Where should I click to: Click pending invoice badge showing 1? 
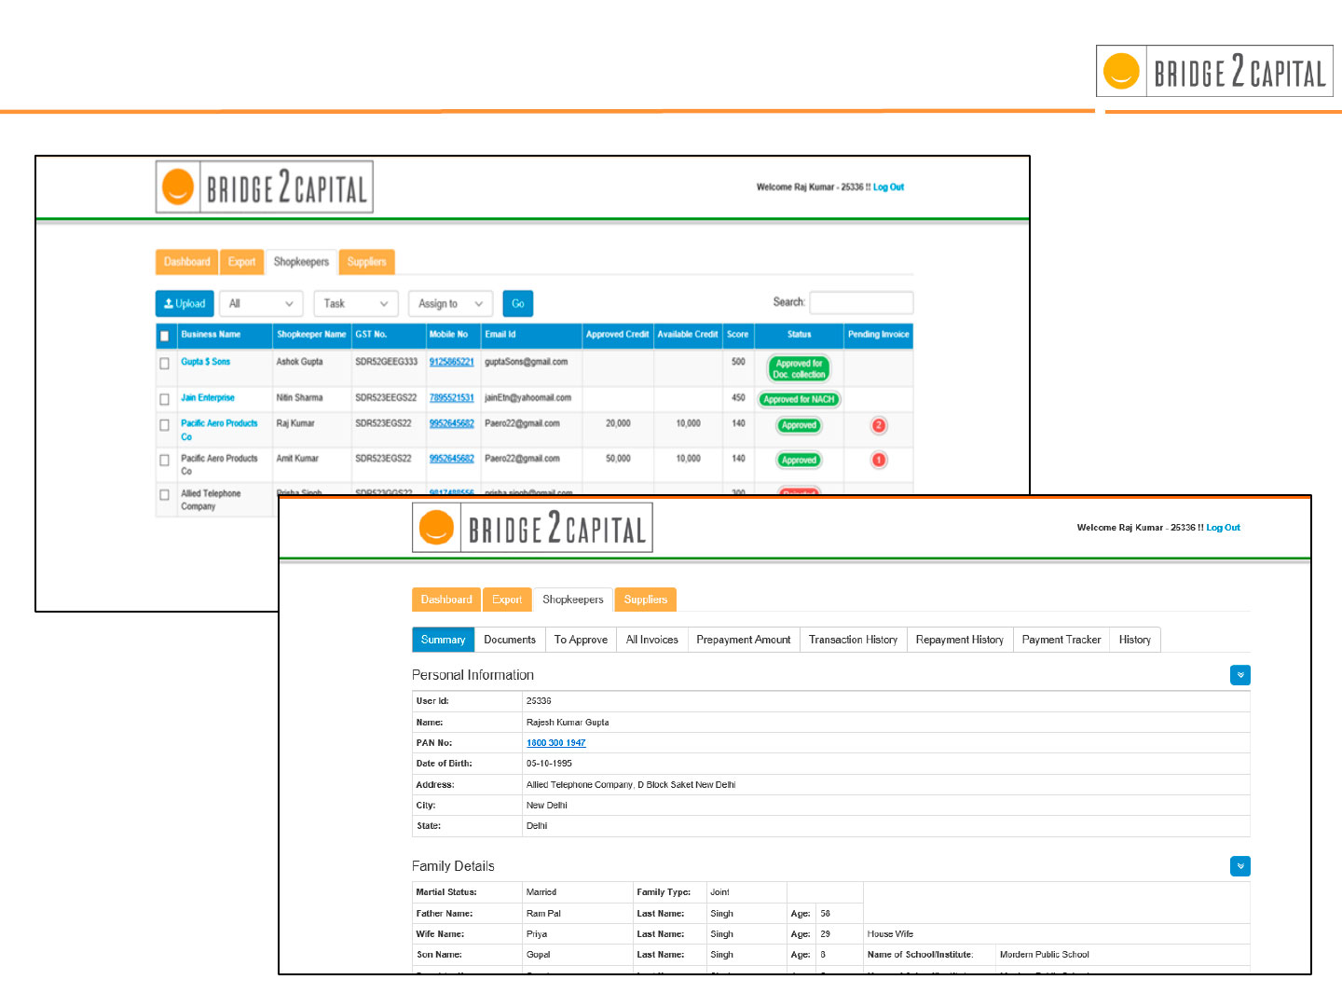click(x=878, y=460)
